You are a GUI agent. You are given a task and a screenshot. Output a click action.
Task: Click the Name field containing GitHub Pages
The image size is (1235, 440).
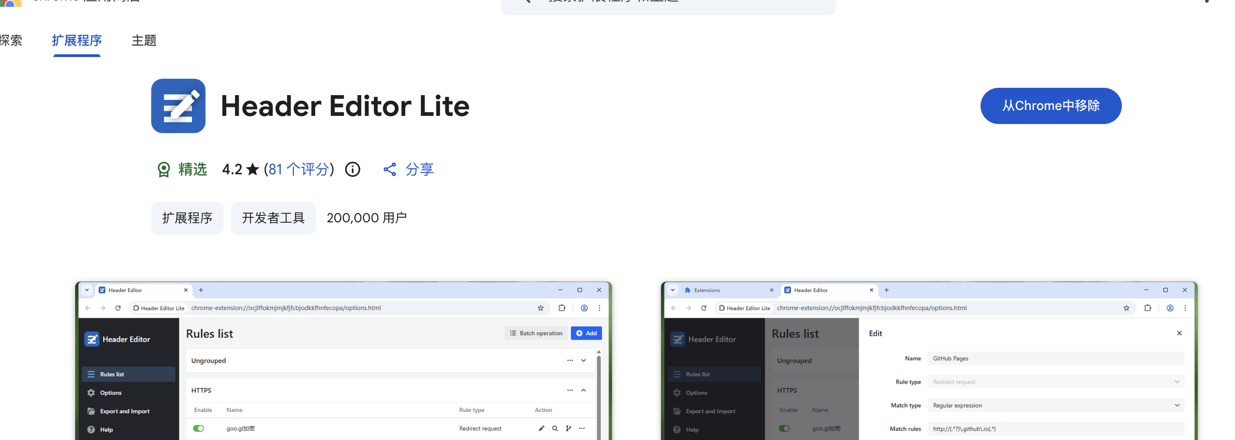click(1056, 358)
